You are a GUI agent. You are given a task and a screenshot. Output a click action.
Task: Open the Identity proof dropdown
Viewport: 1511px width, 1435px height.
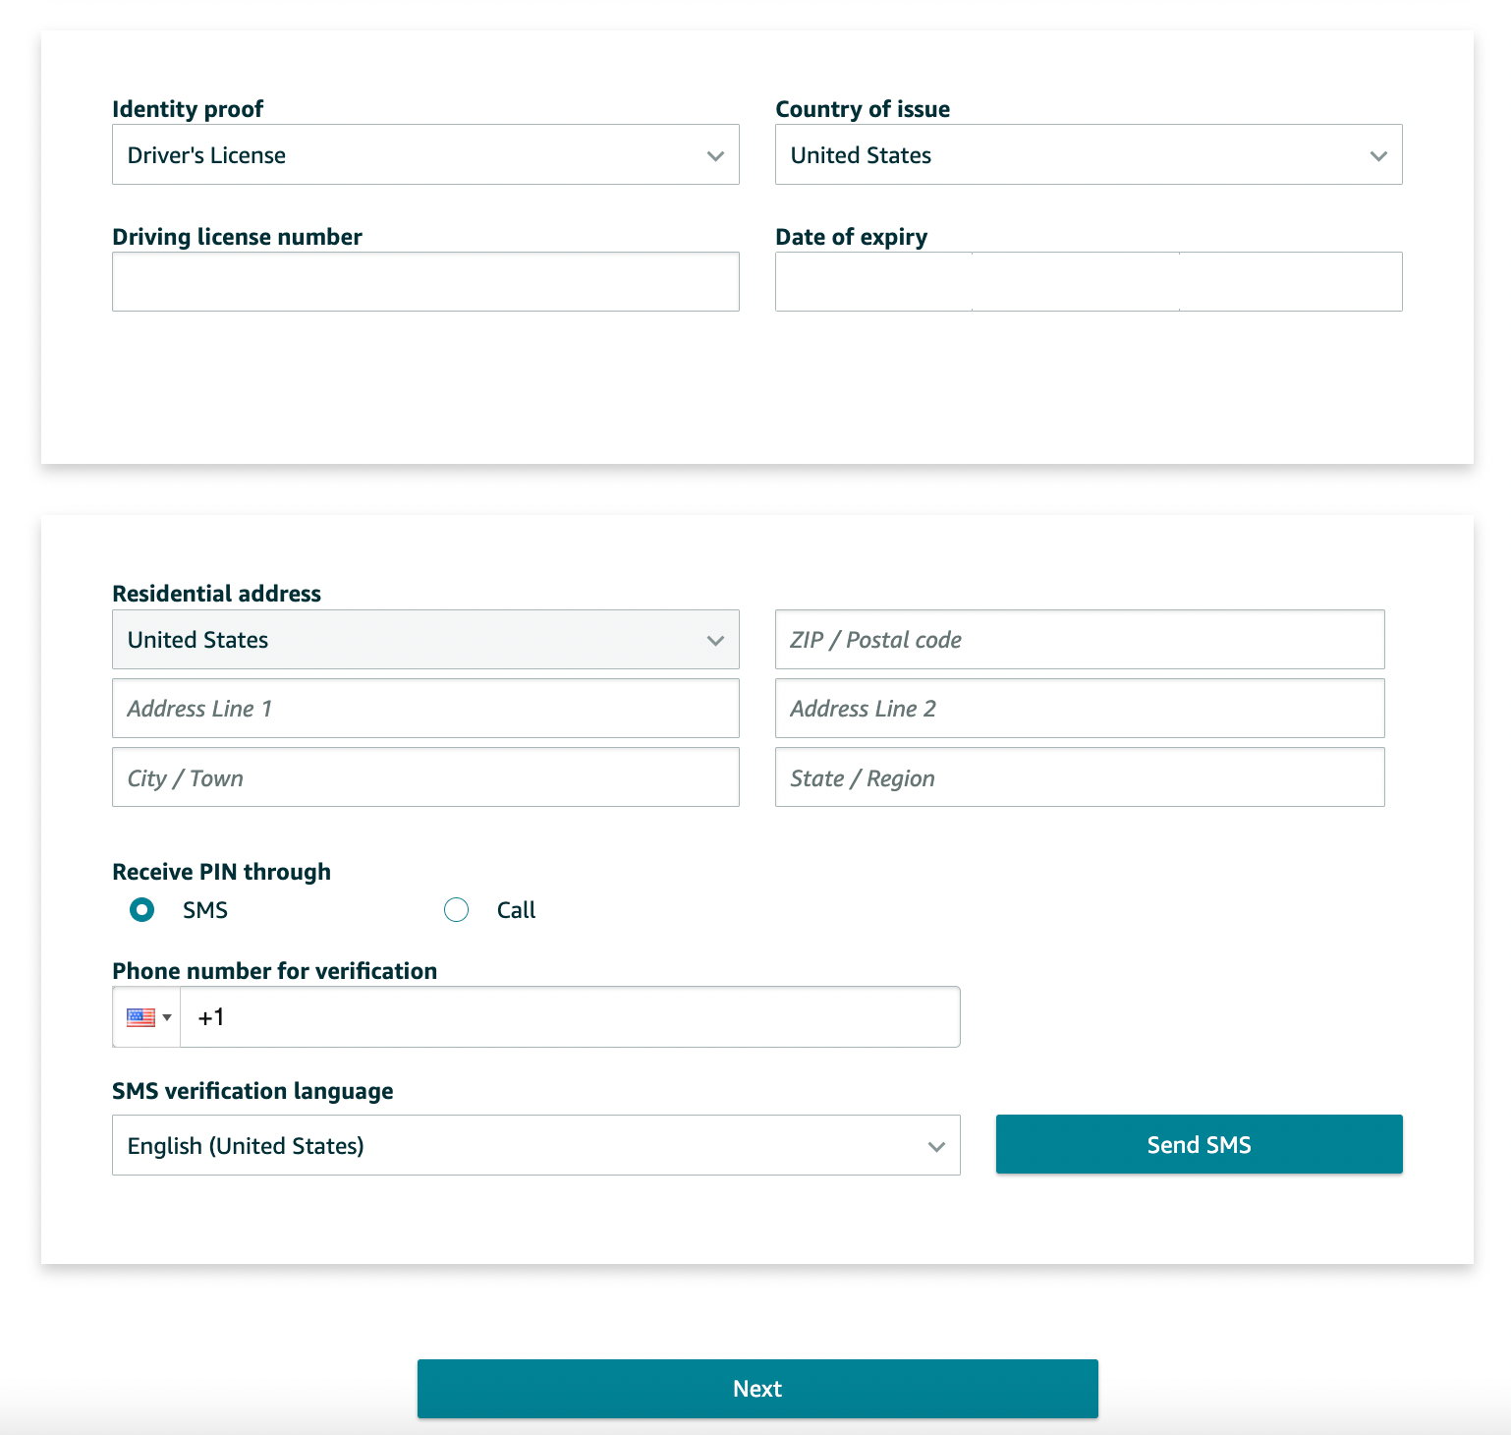click(x=425, y=154)
